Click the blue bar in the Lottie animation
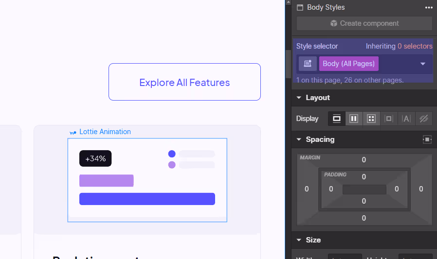The width and height of the screenshot is (437, 259). pos(147,199)
